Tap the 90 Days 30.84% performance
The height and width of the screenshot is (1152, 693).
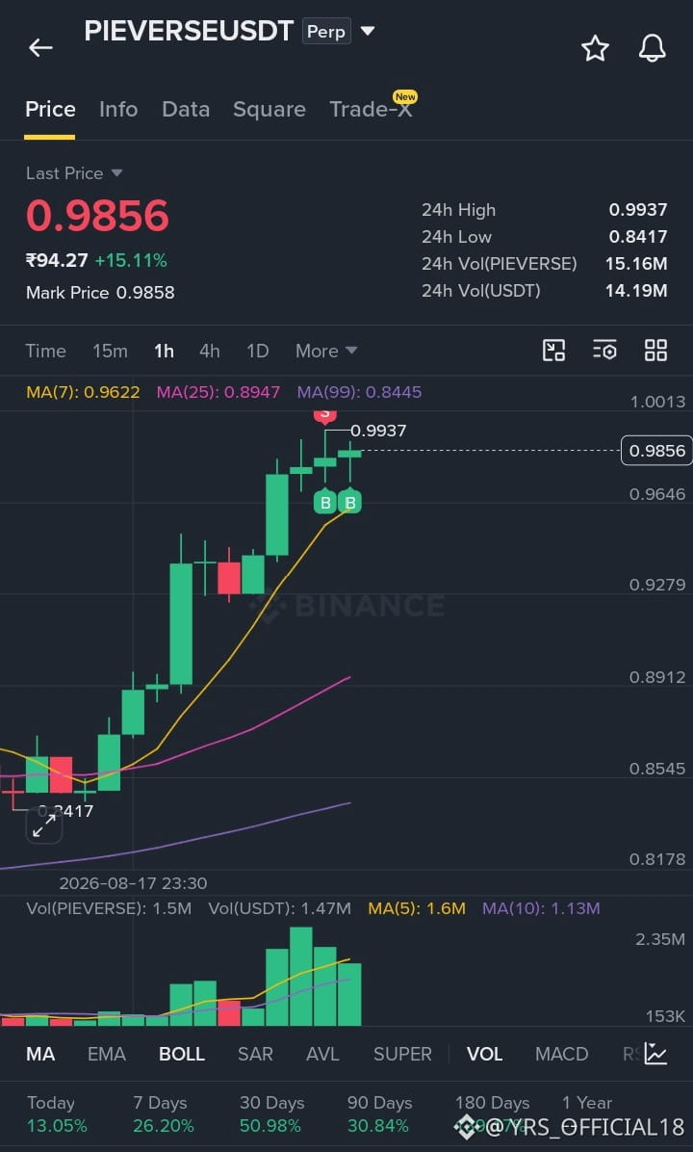pyautogui.click(x=379, y=1114)
